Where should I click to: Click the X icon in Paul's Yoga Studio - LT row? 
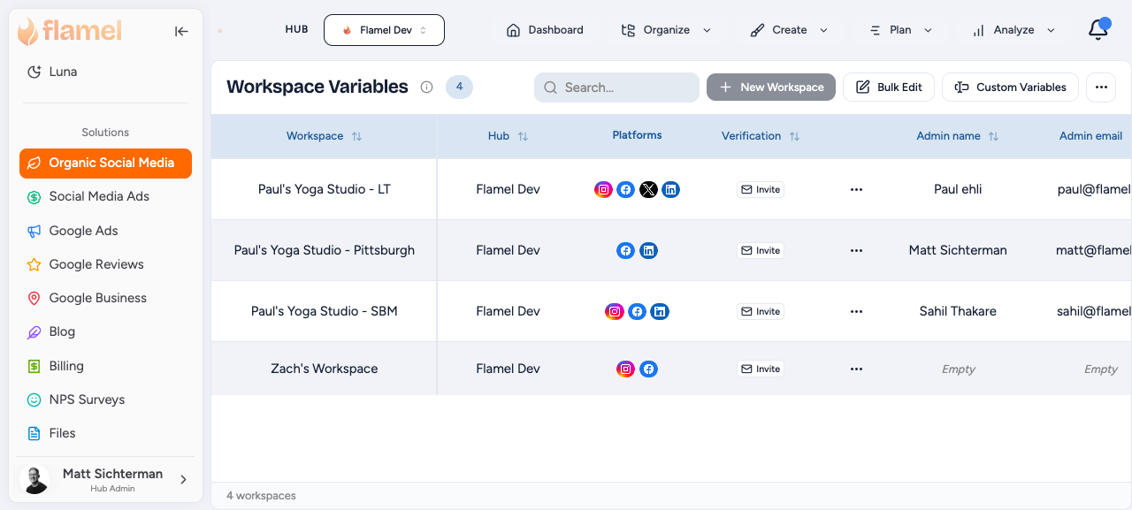(648, 189)
